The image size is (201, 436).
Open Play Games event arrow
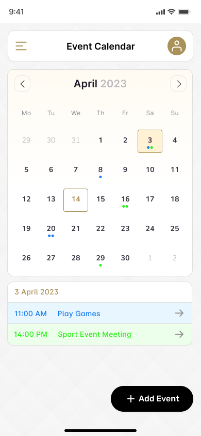click(179, 314)
